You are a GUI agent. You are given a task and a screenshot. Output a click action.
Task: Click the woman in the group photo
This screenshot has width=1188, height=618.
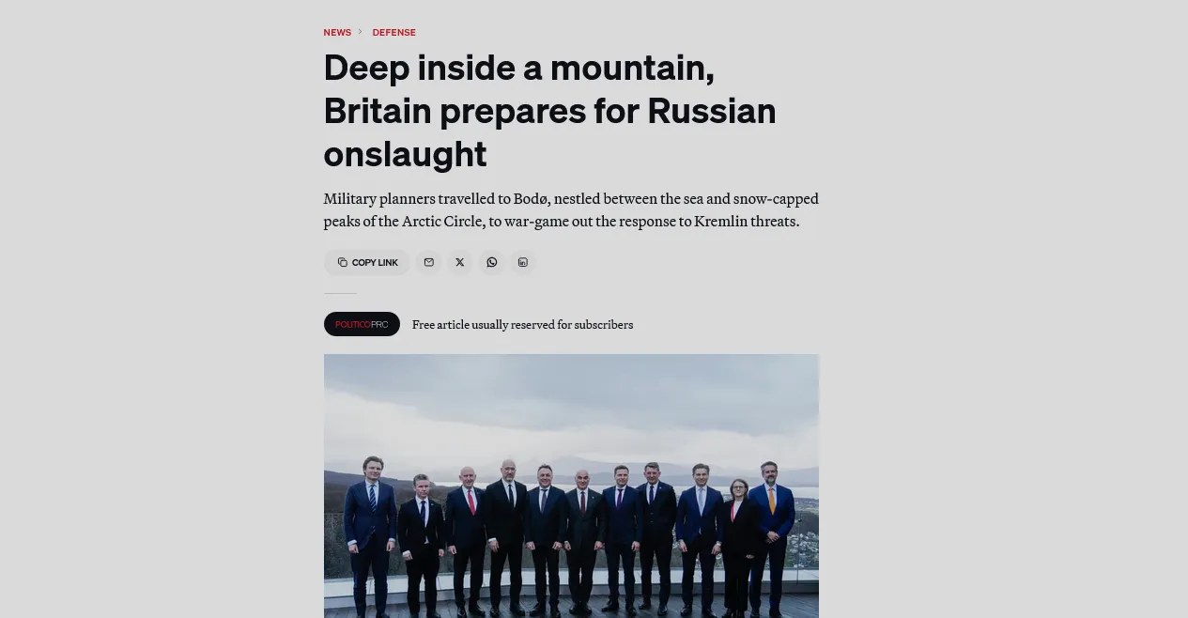(x=735, y=545)
